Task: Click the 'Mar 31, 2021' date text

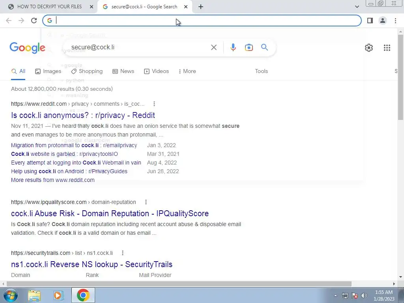Action: click(x=163, y=154)
